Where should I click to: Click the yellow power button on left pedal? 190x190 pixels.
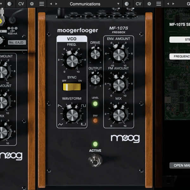point(1,22)
